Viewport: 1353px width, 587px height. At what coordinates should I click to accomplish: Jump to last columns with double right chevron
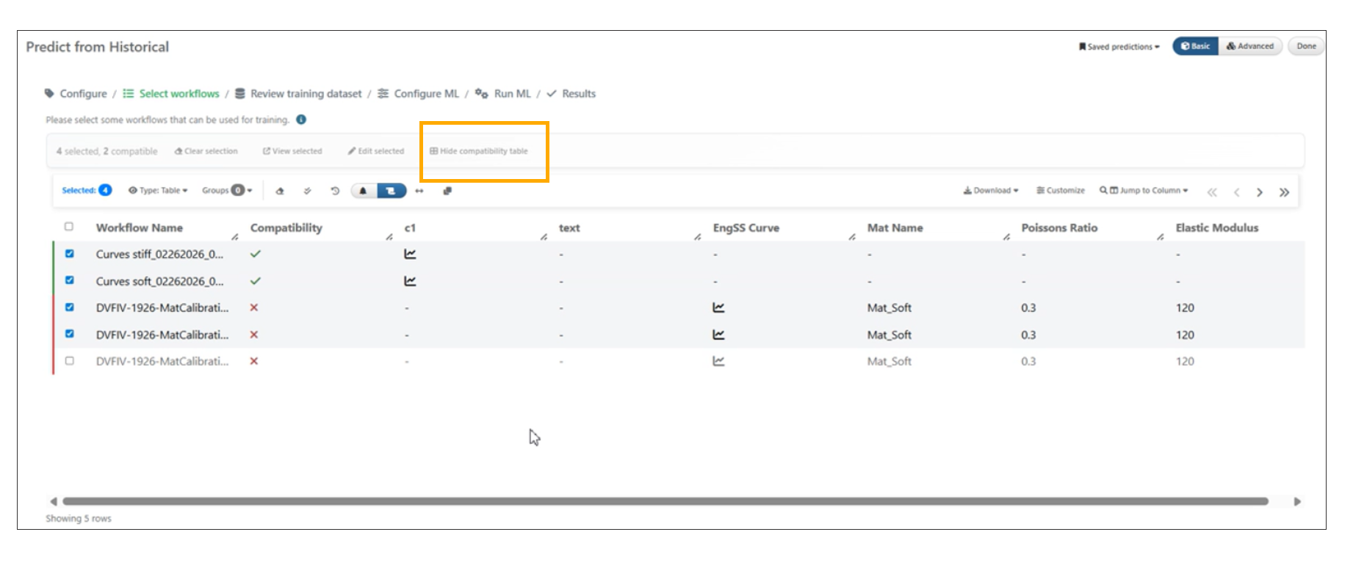click(1284, 192)
